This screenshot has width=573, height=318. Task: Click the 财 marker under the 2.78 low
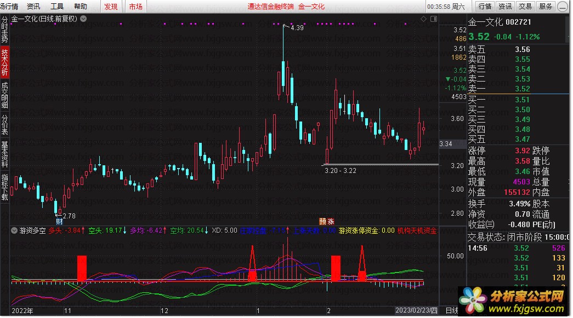(60, 221)
